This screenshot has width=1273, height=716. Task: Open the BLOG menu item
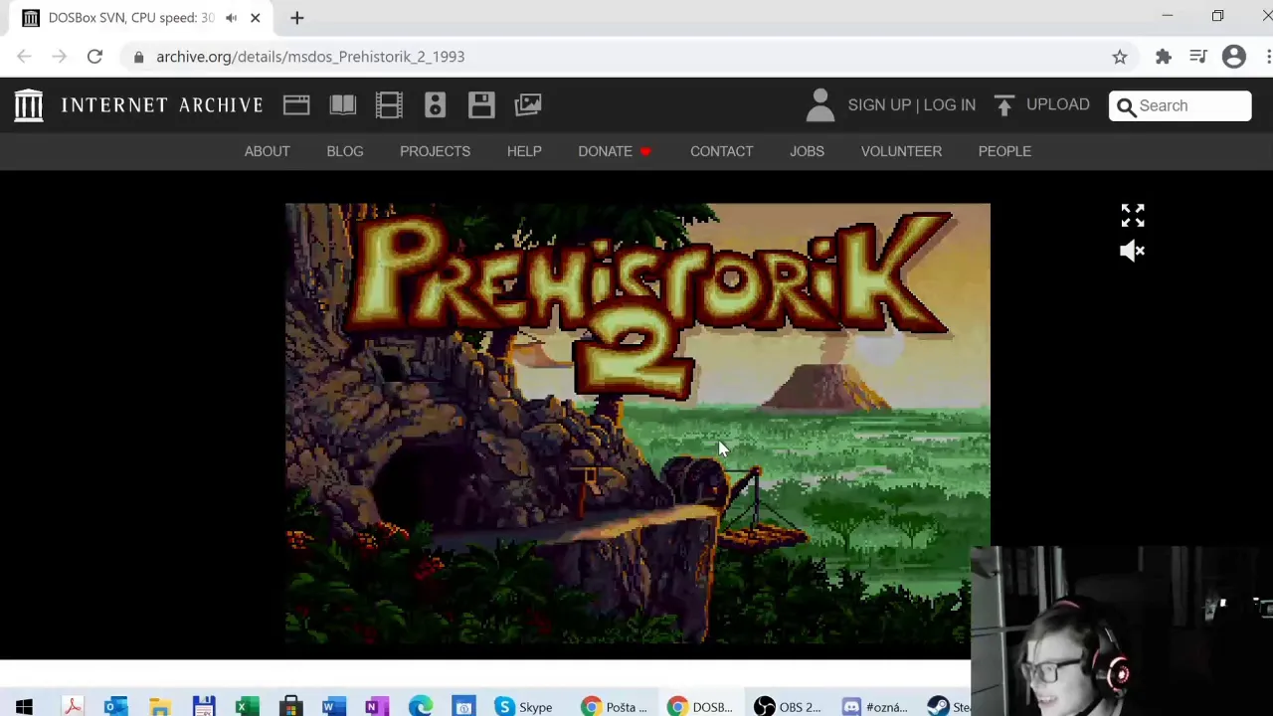click(x=345, y=151)
